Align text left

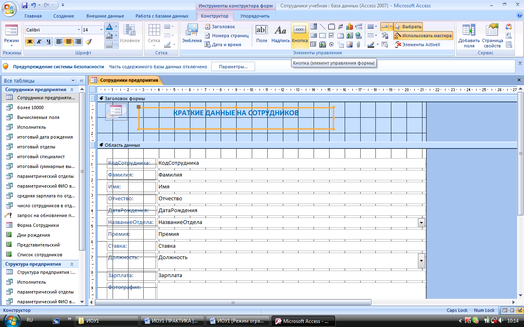(59, 41)
